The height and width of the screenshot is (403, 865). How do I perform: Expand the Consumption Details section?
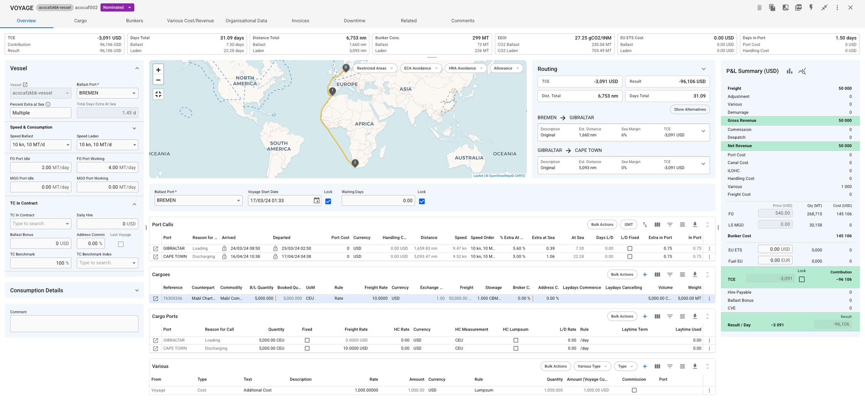pyautogui.click(x=137, y=291)
